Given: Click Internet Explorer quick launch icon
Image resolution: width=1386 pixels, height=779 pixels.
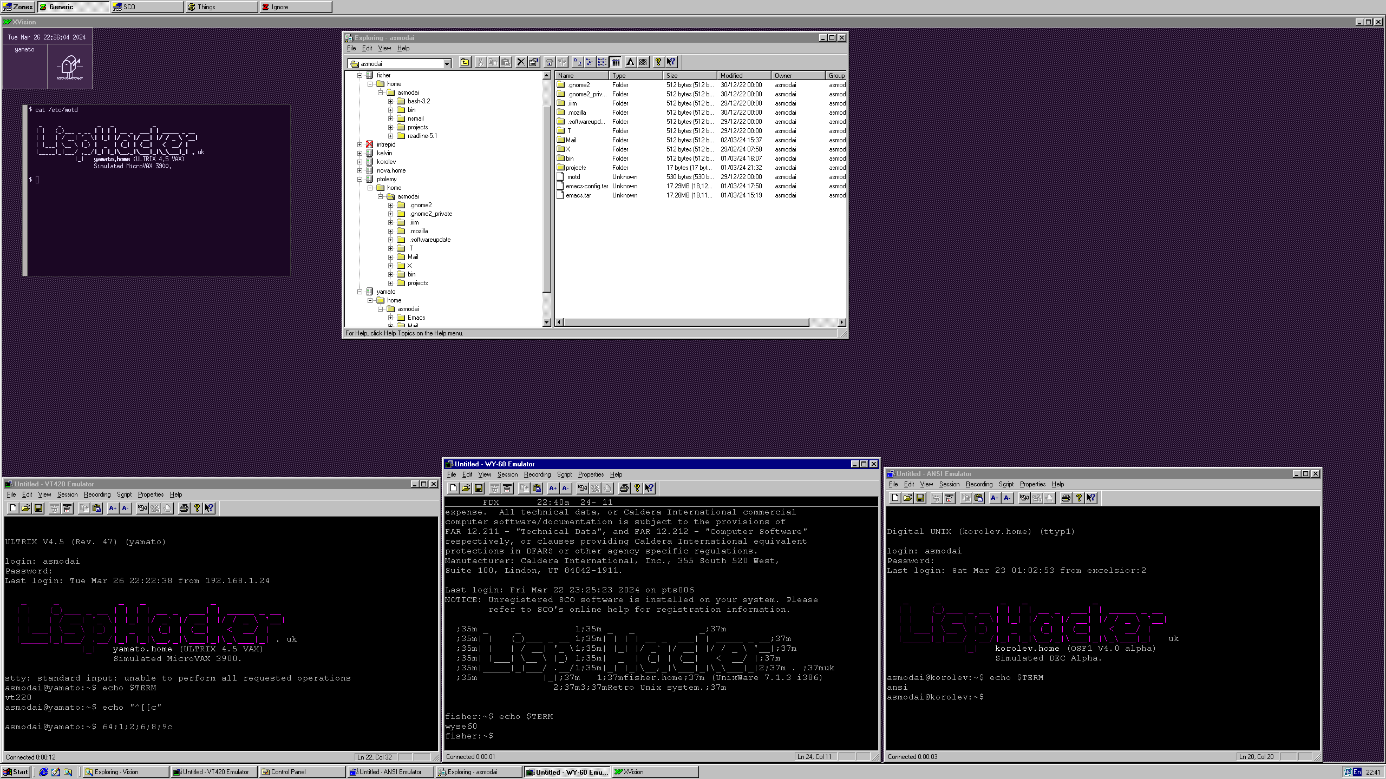Looking at the screenshot, I should (43, 772).
